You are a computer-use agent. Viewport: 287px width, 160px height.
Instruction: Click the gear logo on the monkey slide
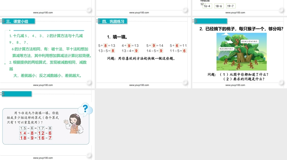[x=282, y=83]
